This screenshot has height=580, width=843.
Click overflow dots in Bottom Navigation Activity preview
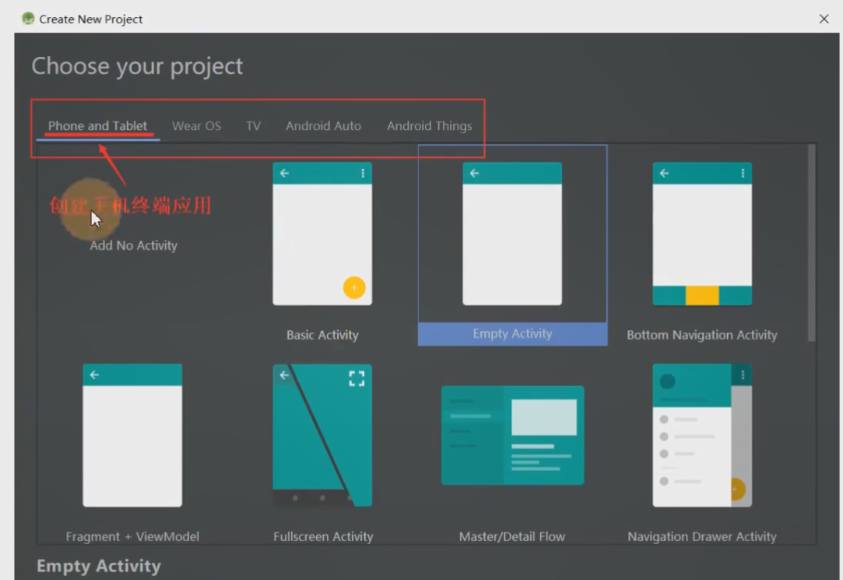(742, 174)
